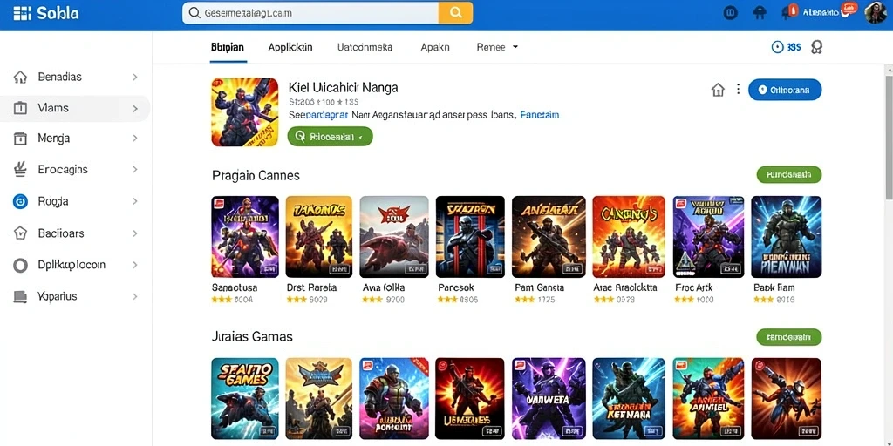Click the search input field
The height and width of the screenshot is (446, 893).
[x=310, y=12]
